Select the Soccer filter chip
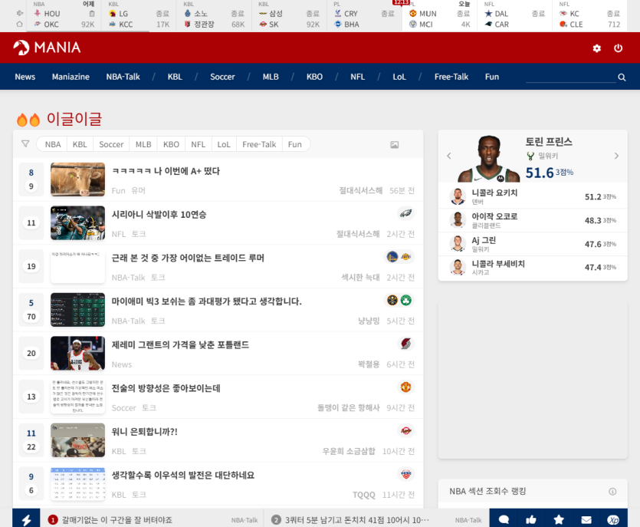The image size is (640, 527). tap(111, 144)
